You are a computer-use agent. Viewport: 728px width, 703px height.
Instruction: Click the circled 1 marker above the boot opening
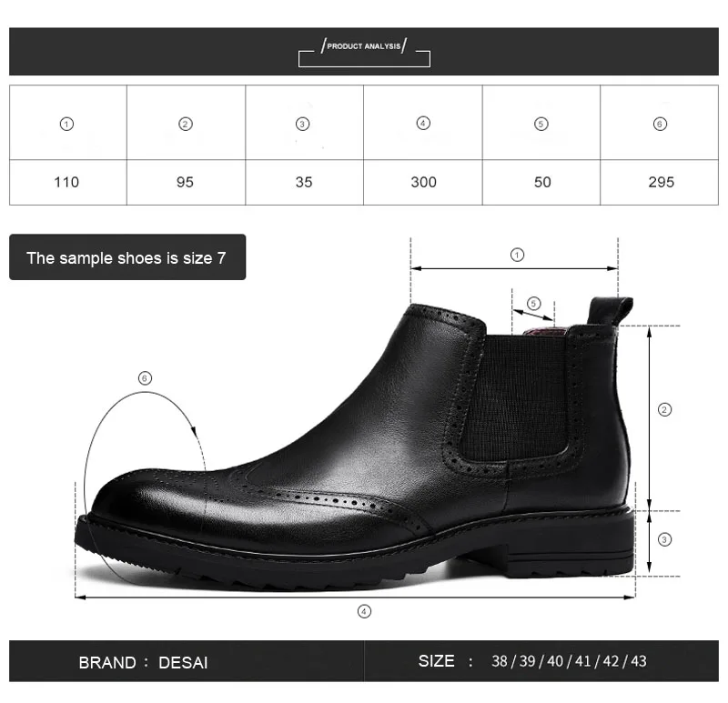517,255
